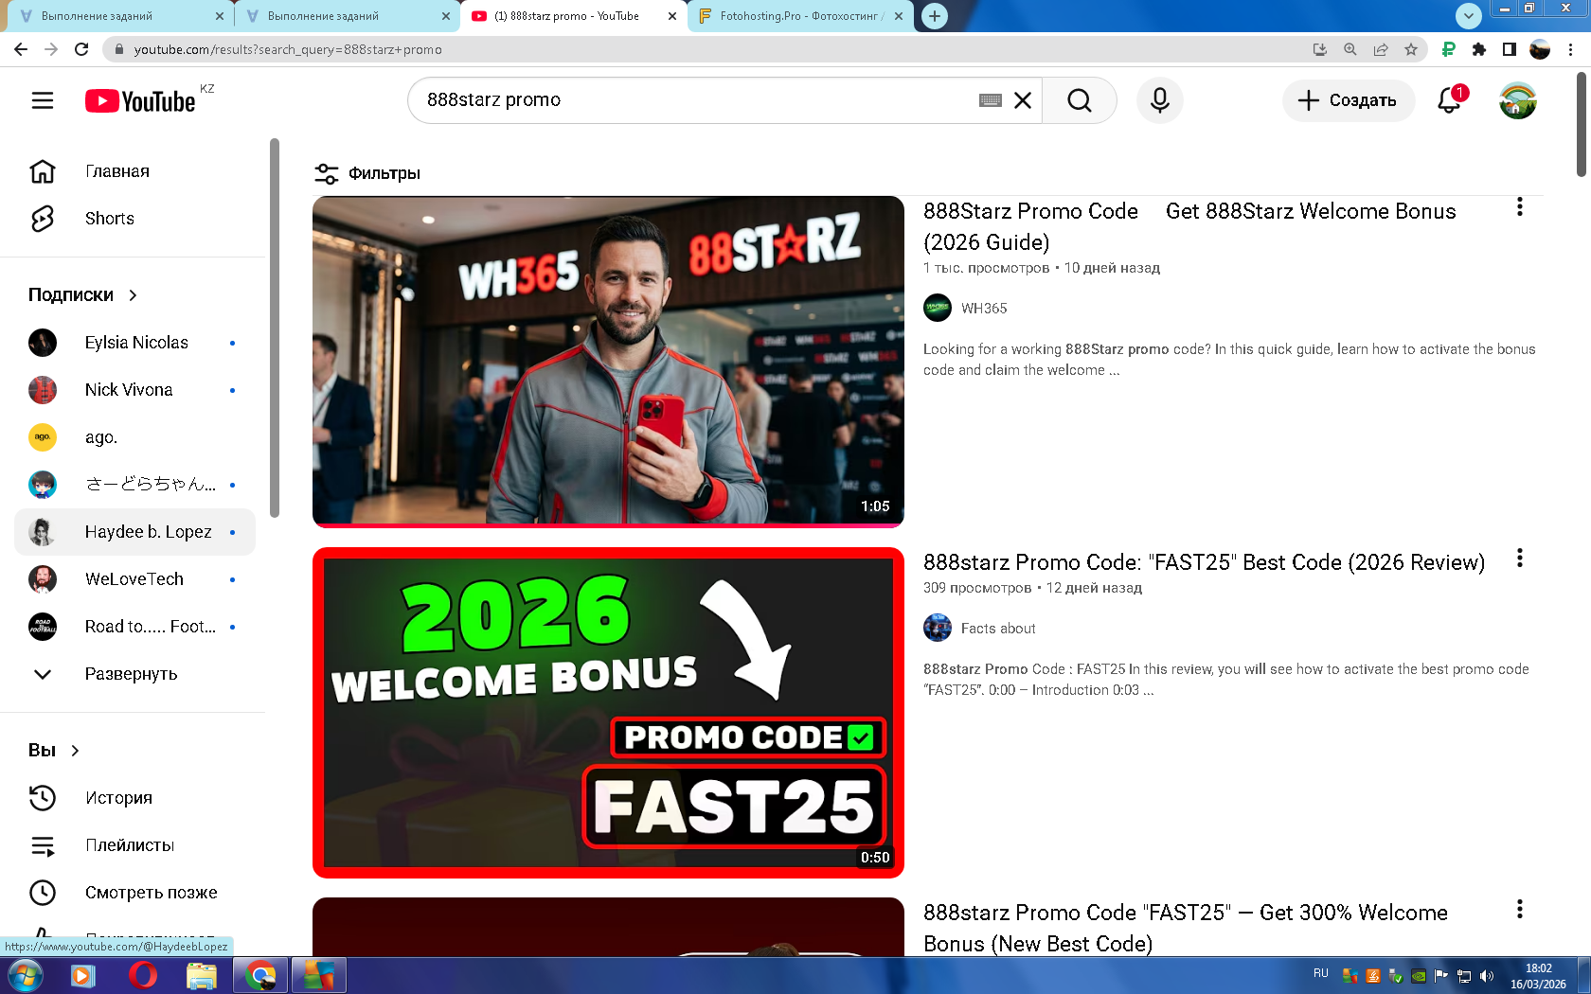Open more options for FAST25 Best Code video
Viewport: 1591px width, 994px height.
point(1519,559)
